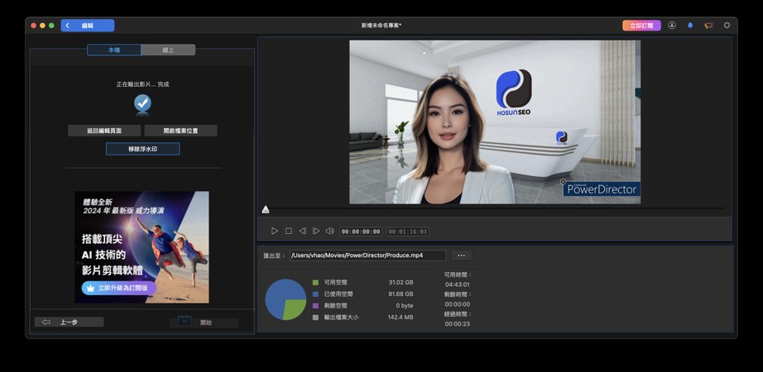Click the volume speaker icon
The height and width of the screenshot is (372, 763).
coord(329,231)
